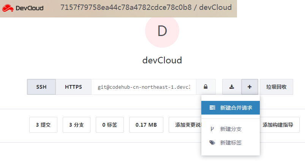Viewport: 305px width, 165px height.
Task: Click the 垃圾回收 button
Action: click(x=277, y=87)
